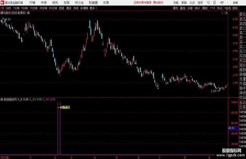This screenshot has width=246, height=159.
Task: Click the 游客 guest account button
Action: point(235,3)
